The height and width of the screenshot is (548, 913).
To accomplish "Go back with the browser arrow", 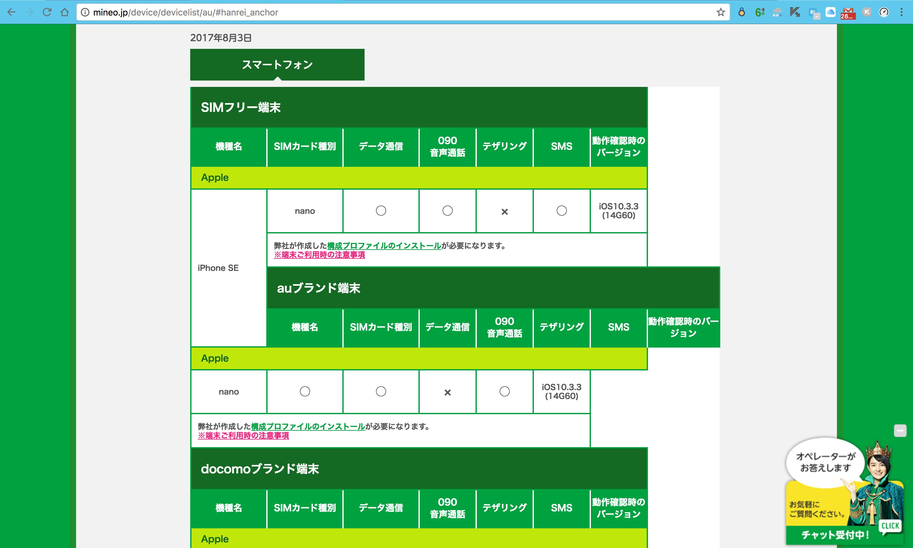I will point(11,12).
